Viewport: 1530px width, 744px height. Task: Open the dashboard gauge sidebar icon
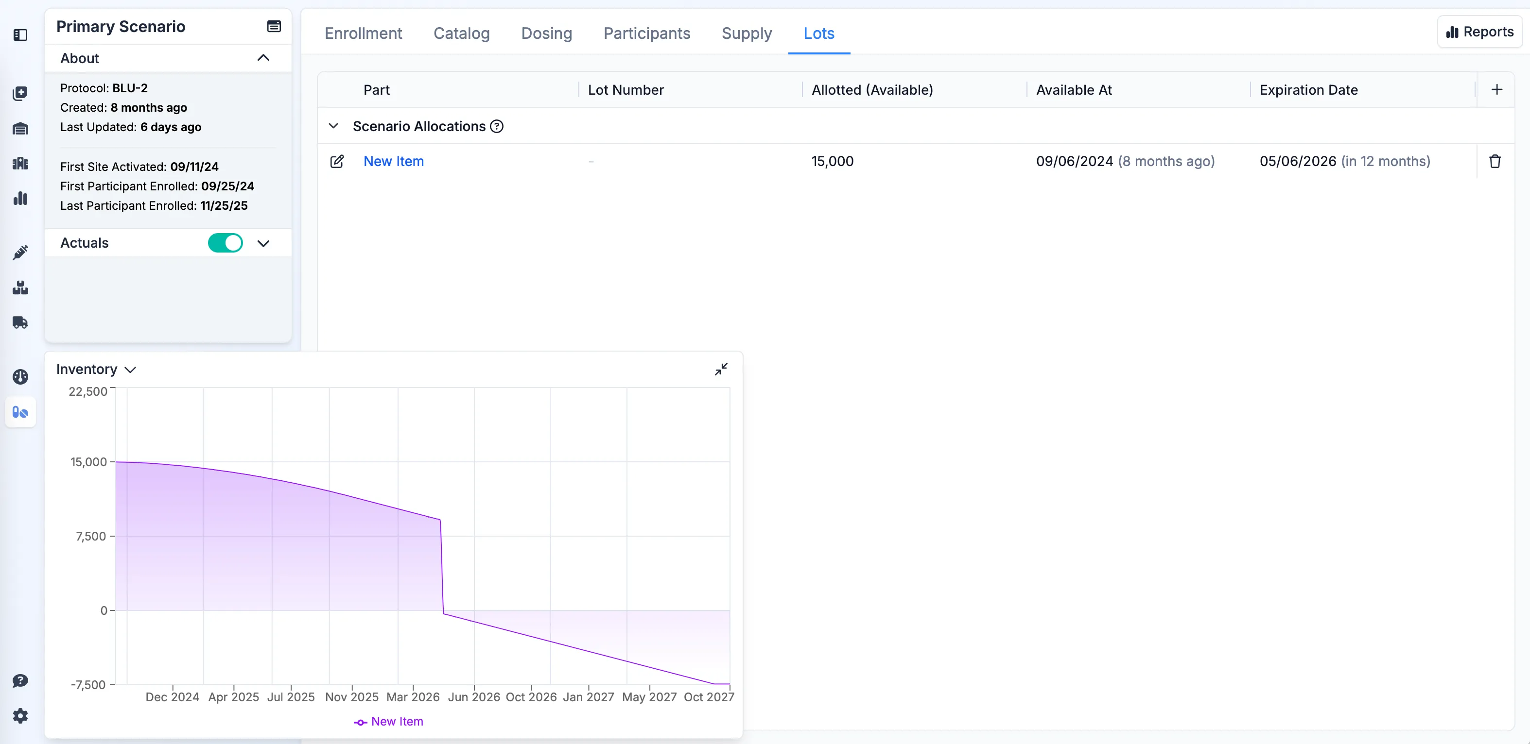pos(20,377)
